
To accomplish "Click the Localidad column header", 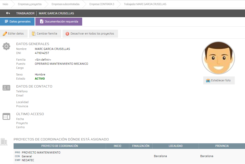I will point(175,146).
